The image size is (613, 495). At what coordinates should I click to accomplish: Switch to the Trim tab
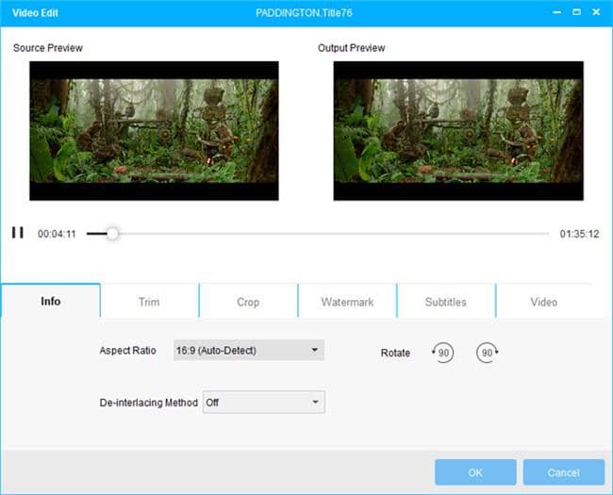pos(149,302)
